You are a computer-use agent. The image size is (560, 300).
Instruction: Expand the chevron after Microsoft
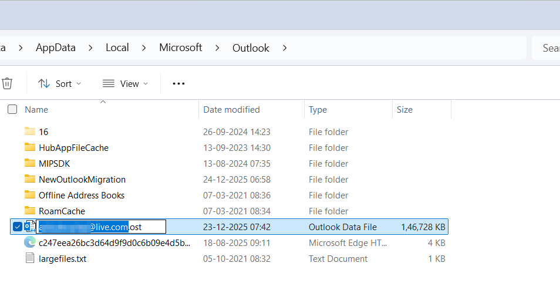coord(217,48)
